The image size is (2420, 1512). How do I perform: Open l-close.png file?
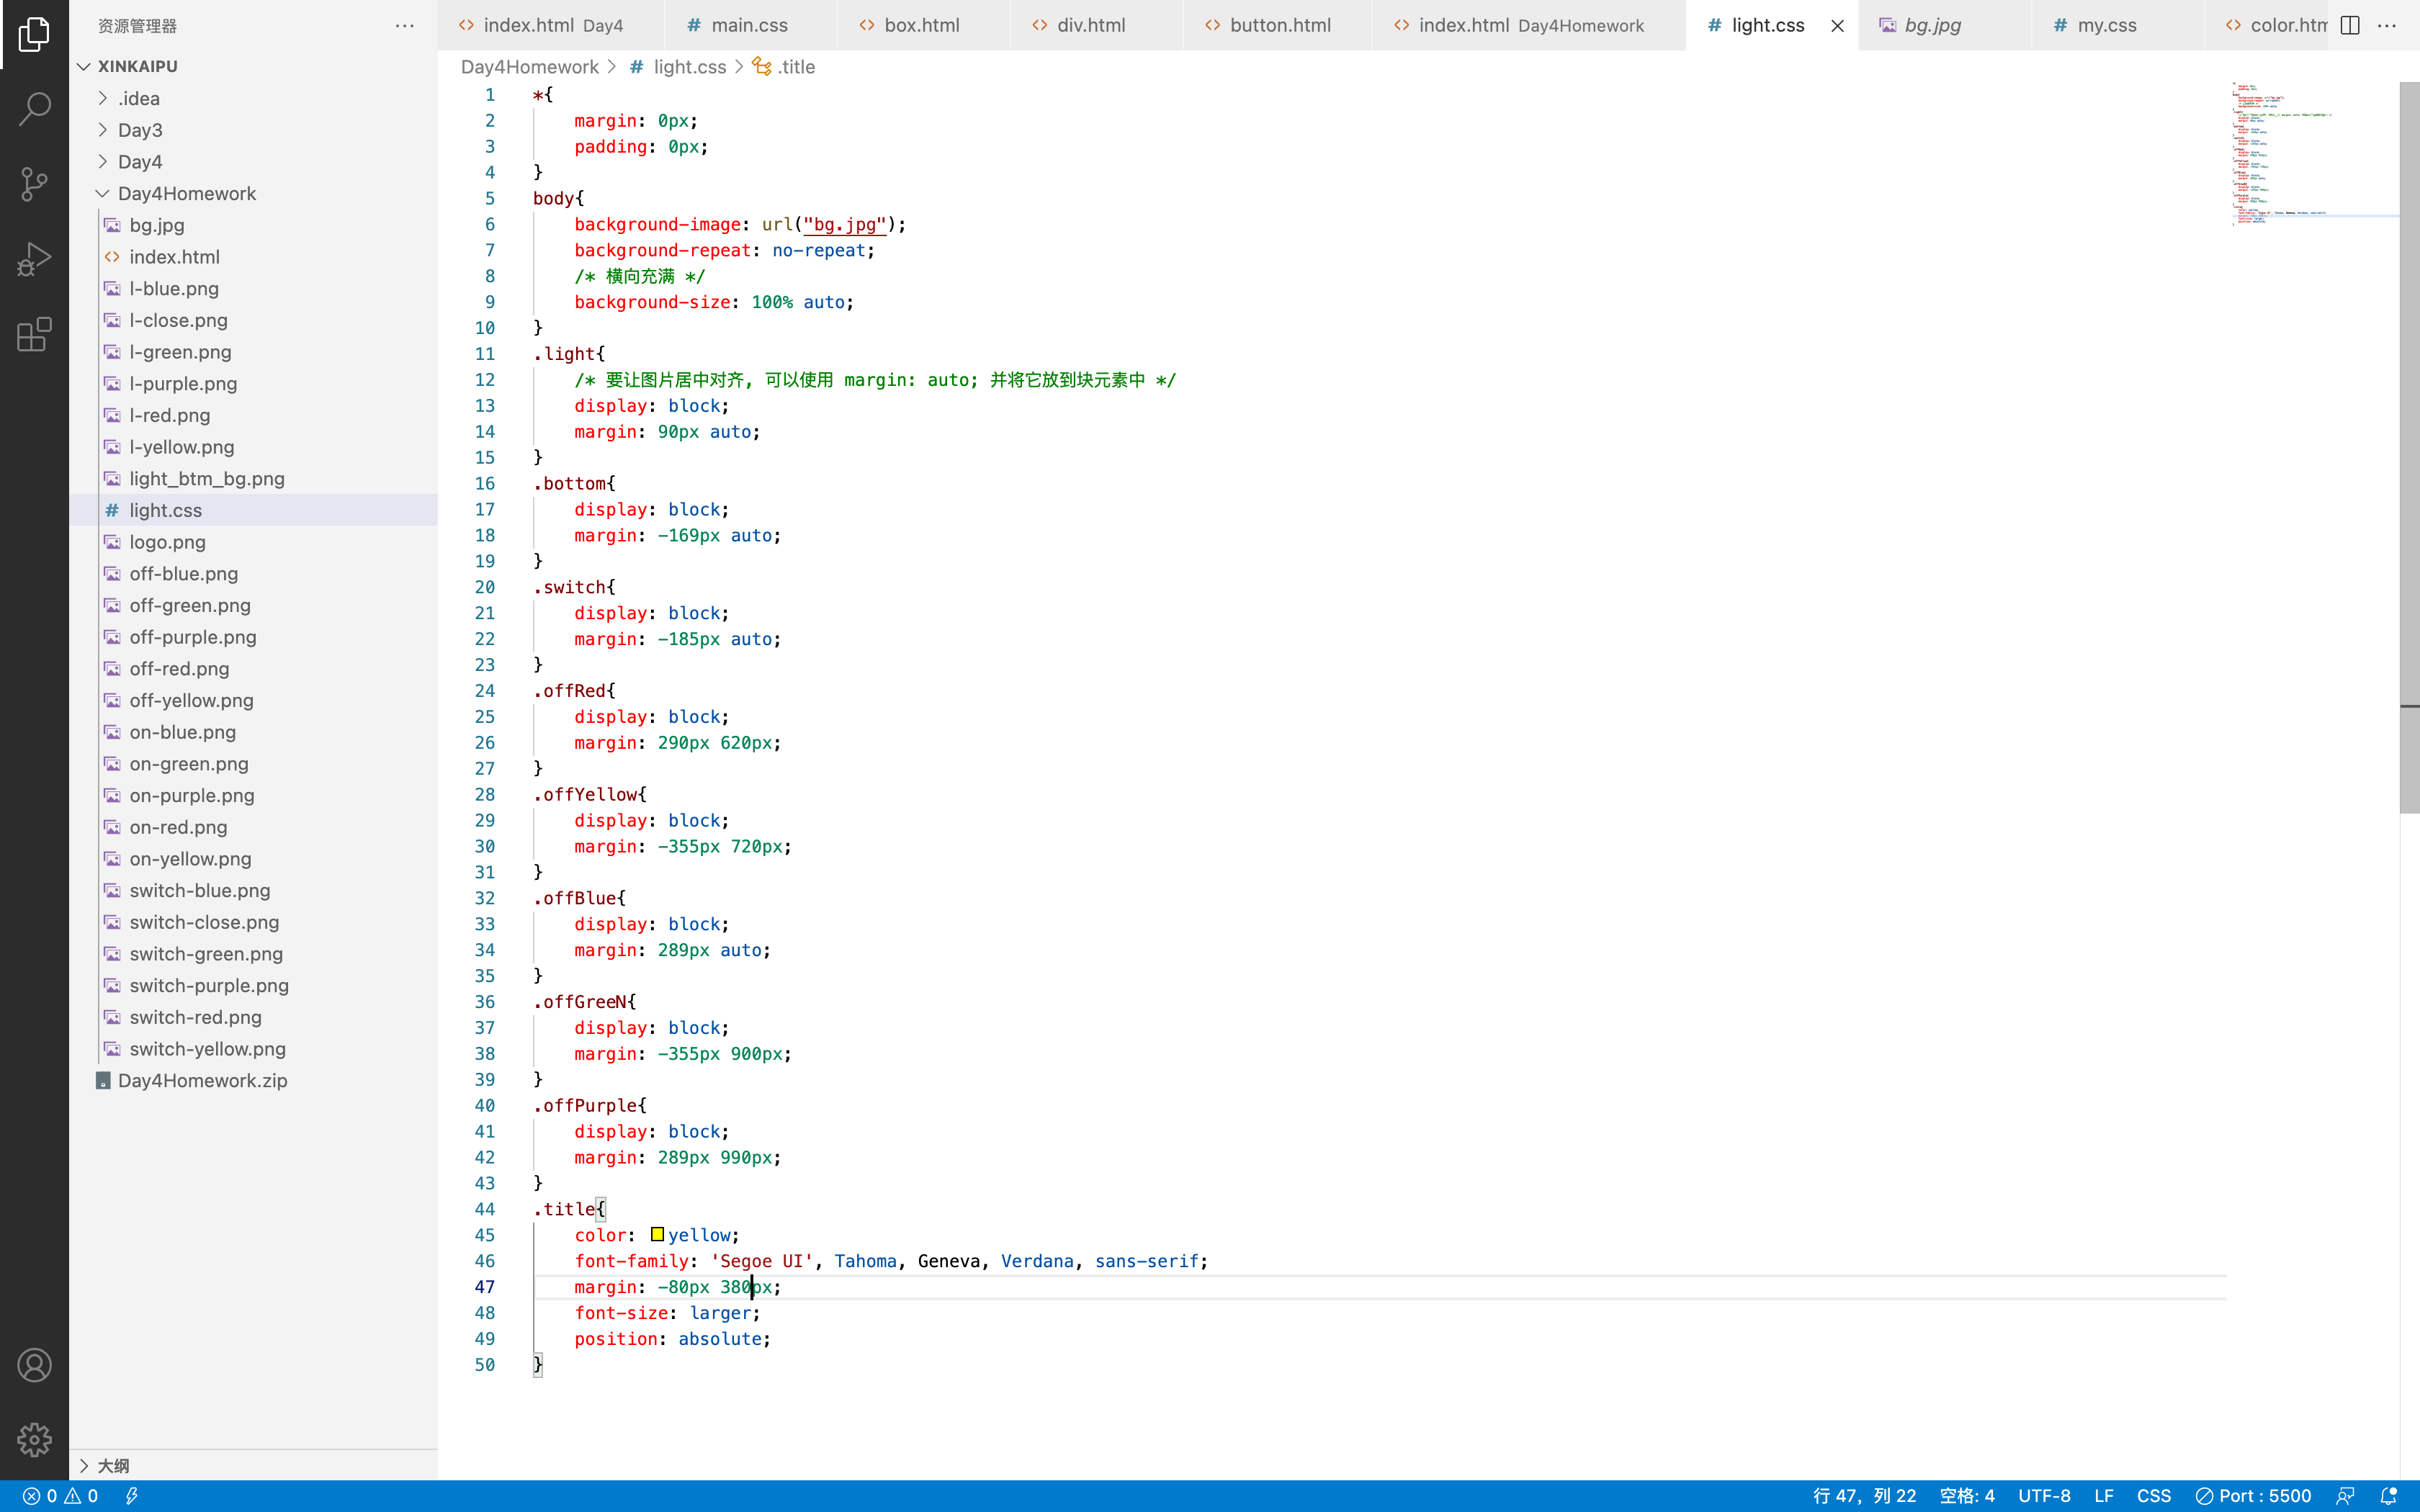pos(178,320)
